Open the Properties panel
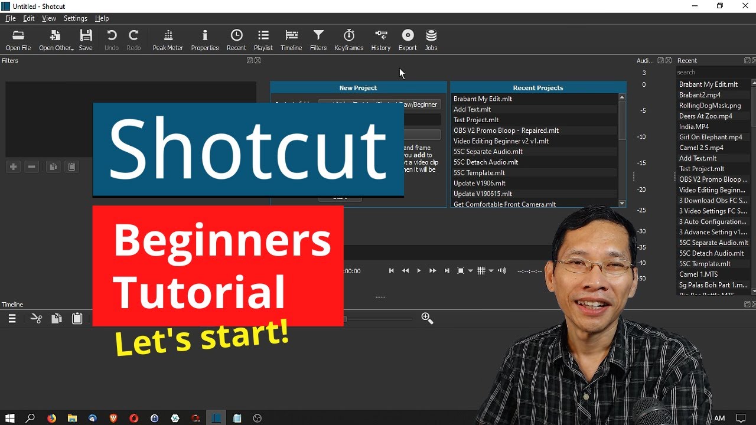Viewport: 756px width, 425px height. 205,40
